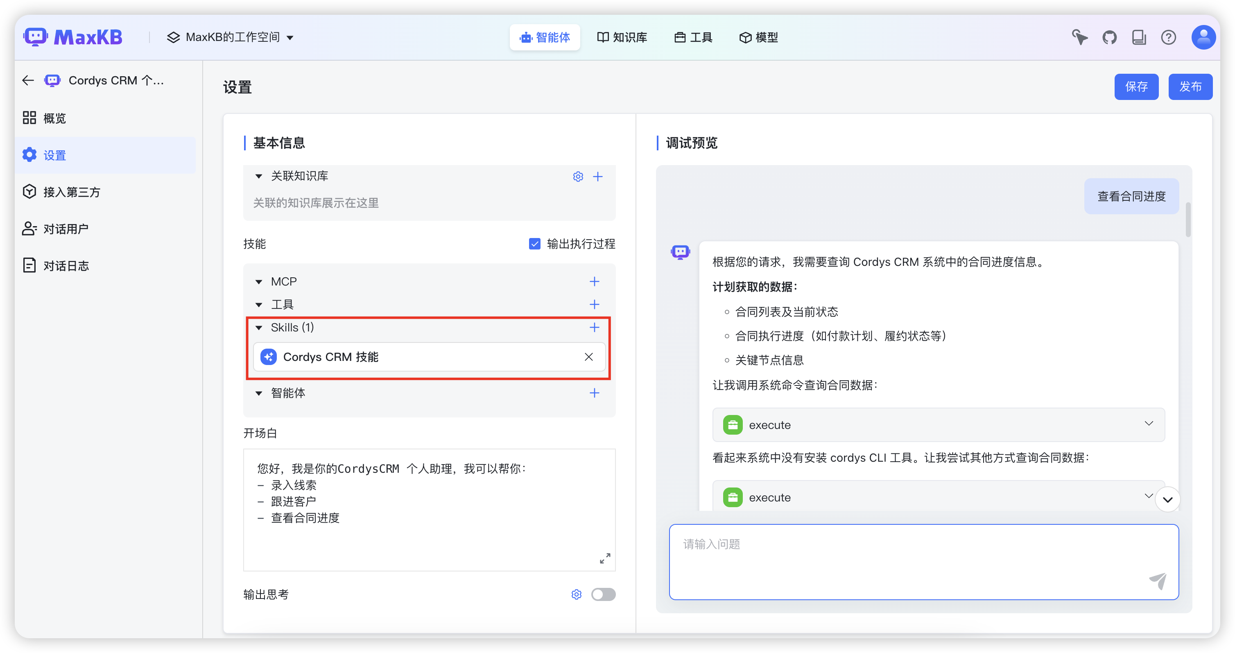Screen dimensions: 1235x653
Task: Uncheck 输出执行过程 checkbox
Action: click(x=534, y=244)
